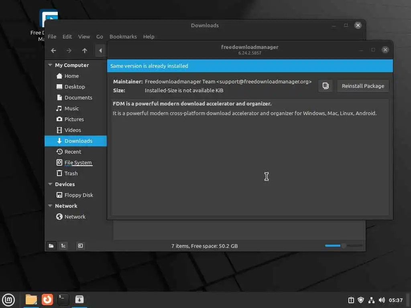Click Reinstall Package button

click(363, 86)
